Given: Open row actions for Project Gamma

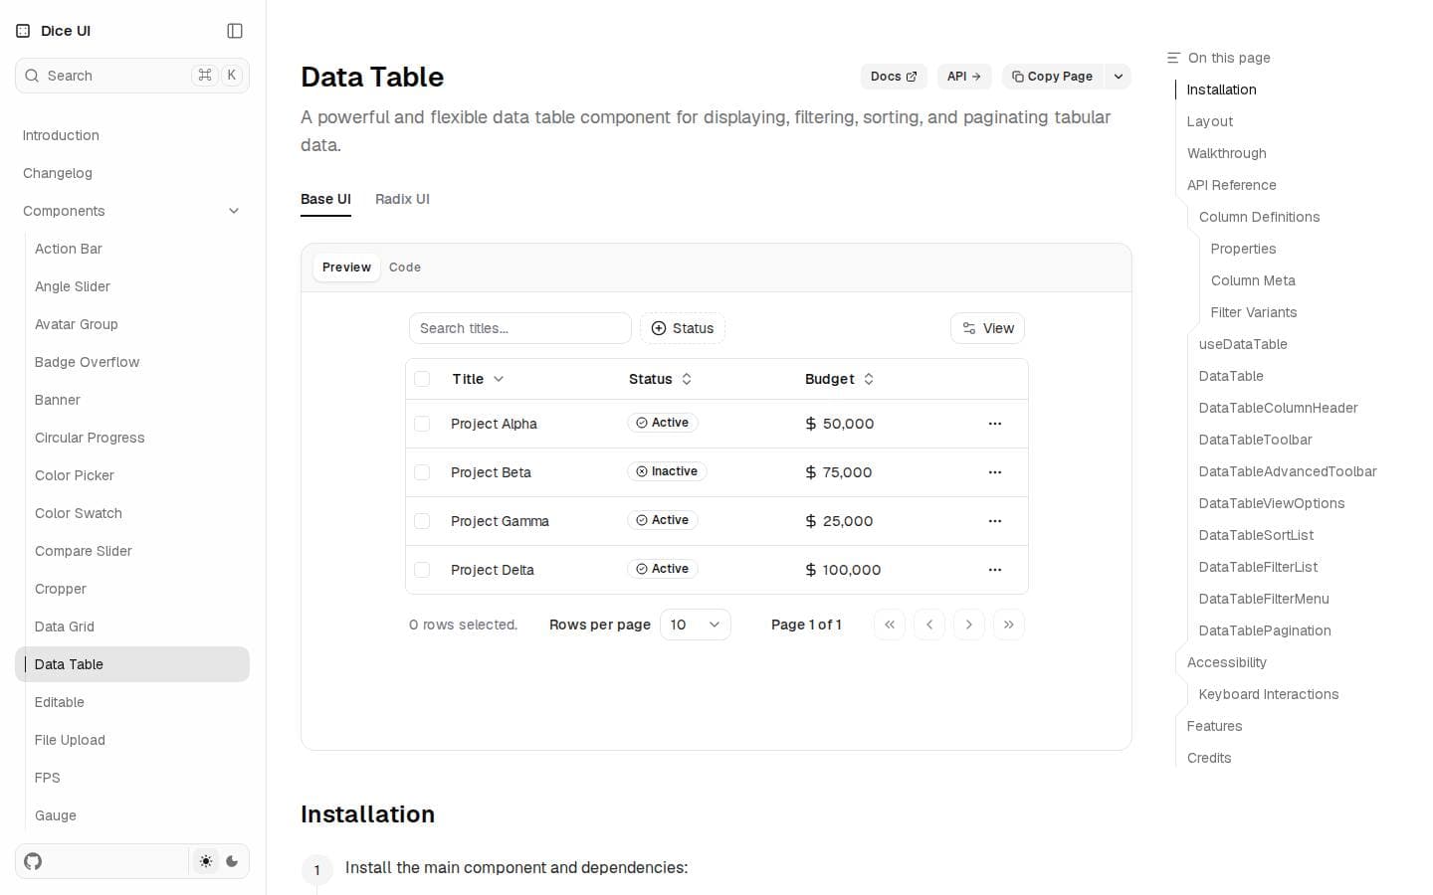Looking at the screenshot, I should click(994, 521).
